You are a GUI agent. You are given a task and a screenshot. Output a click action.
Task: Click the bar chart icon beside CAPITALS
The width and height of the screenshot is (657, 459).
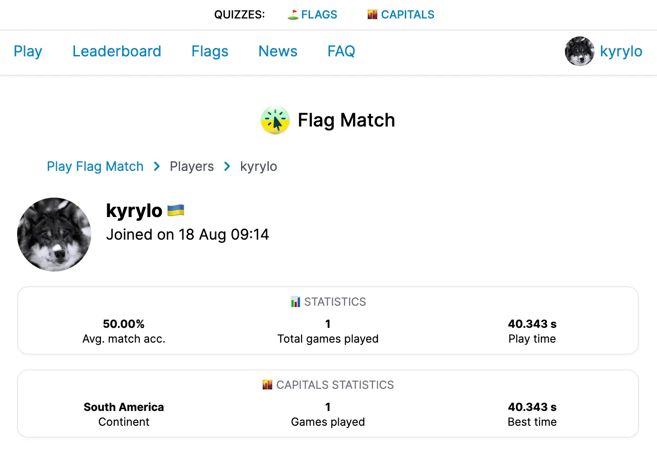[372, 14]
